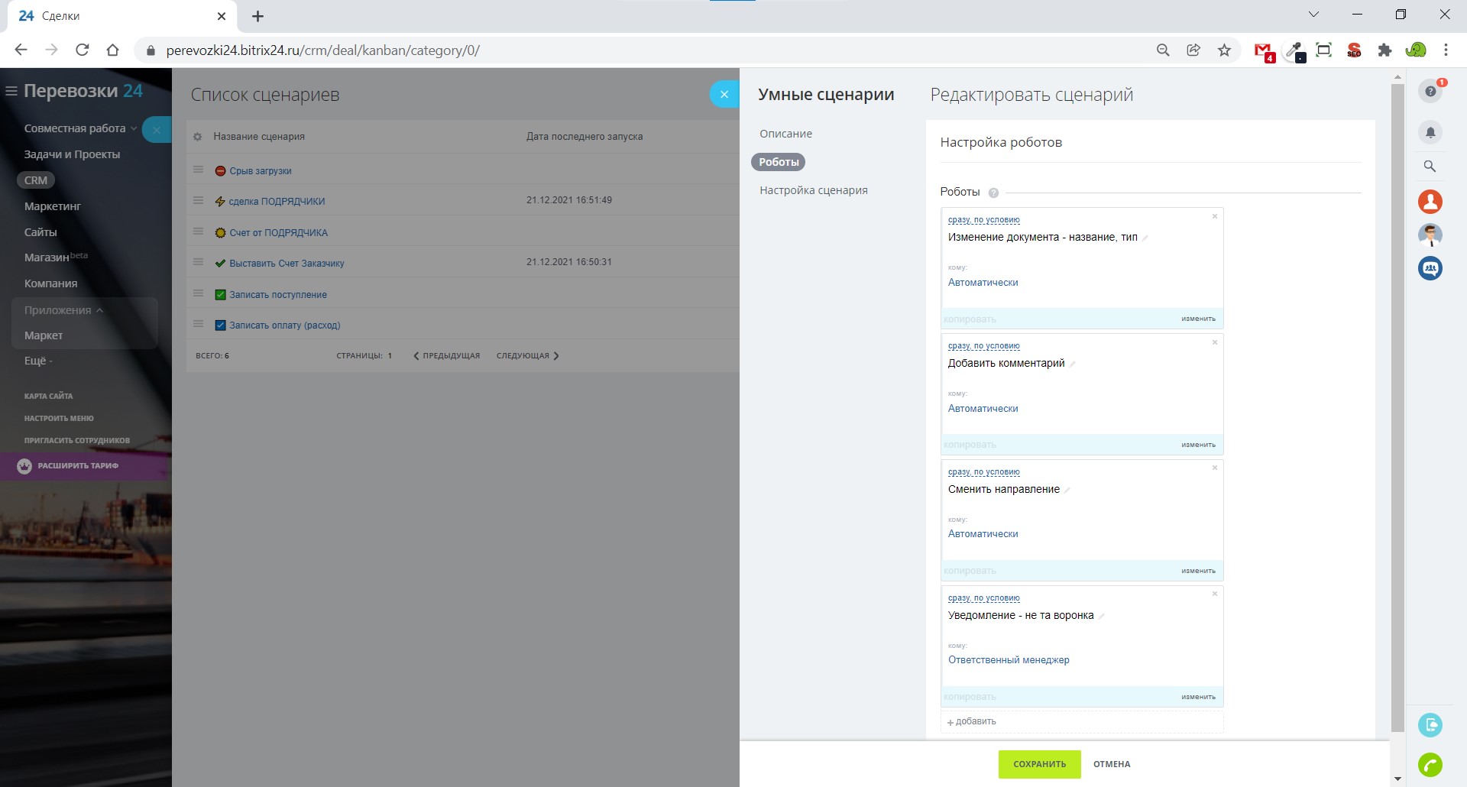1467x787 pixels.
Task: Remove the Уведомление - не та воронка robot
Action: point(1215,594)
